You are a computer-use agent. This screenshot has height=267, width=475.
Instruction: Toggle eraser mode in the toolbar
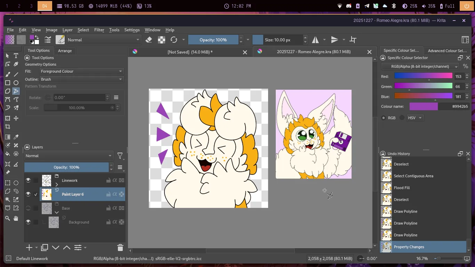[x=149, y=40]
